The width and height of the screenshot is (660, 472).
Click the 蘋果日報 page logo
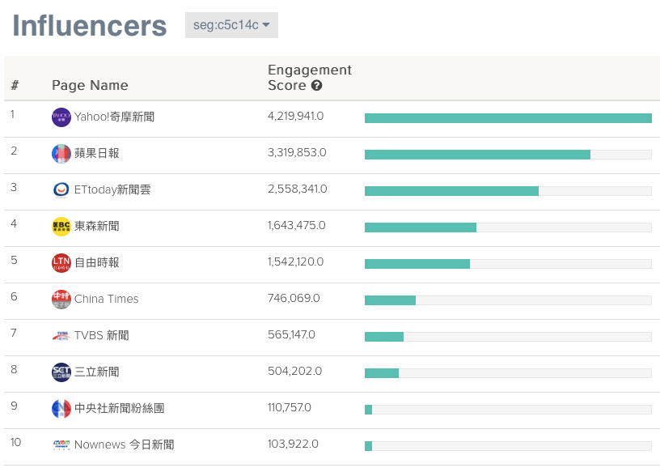pyautogui.click(x=61, y=154)
